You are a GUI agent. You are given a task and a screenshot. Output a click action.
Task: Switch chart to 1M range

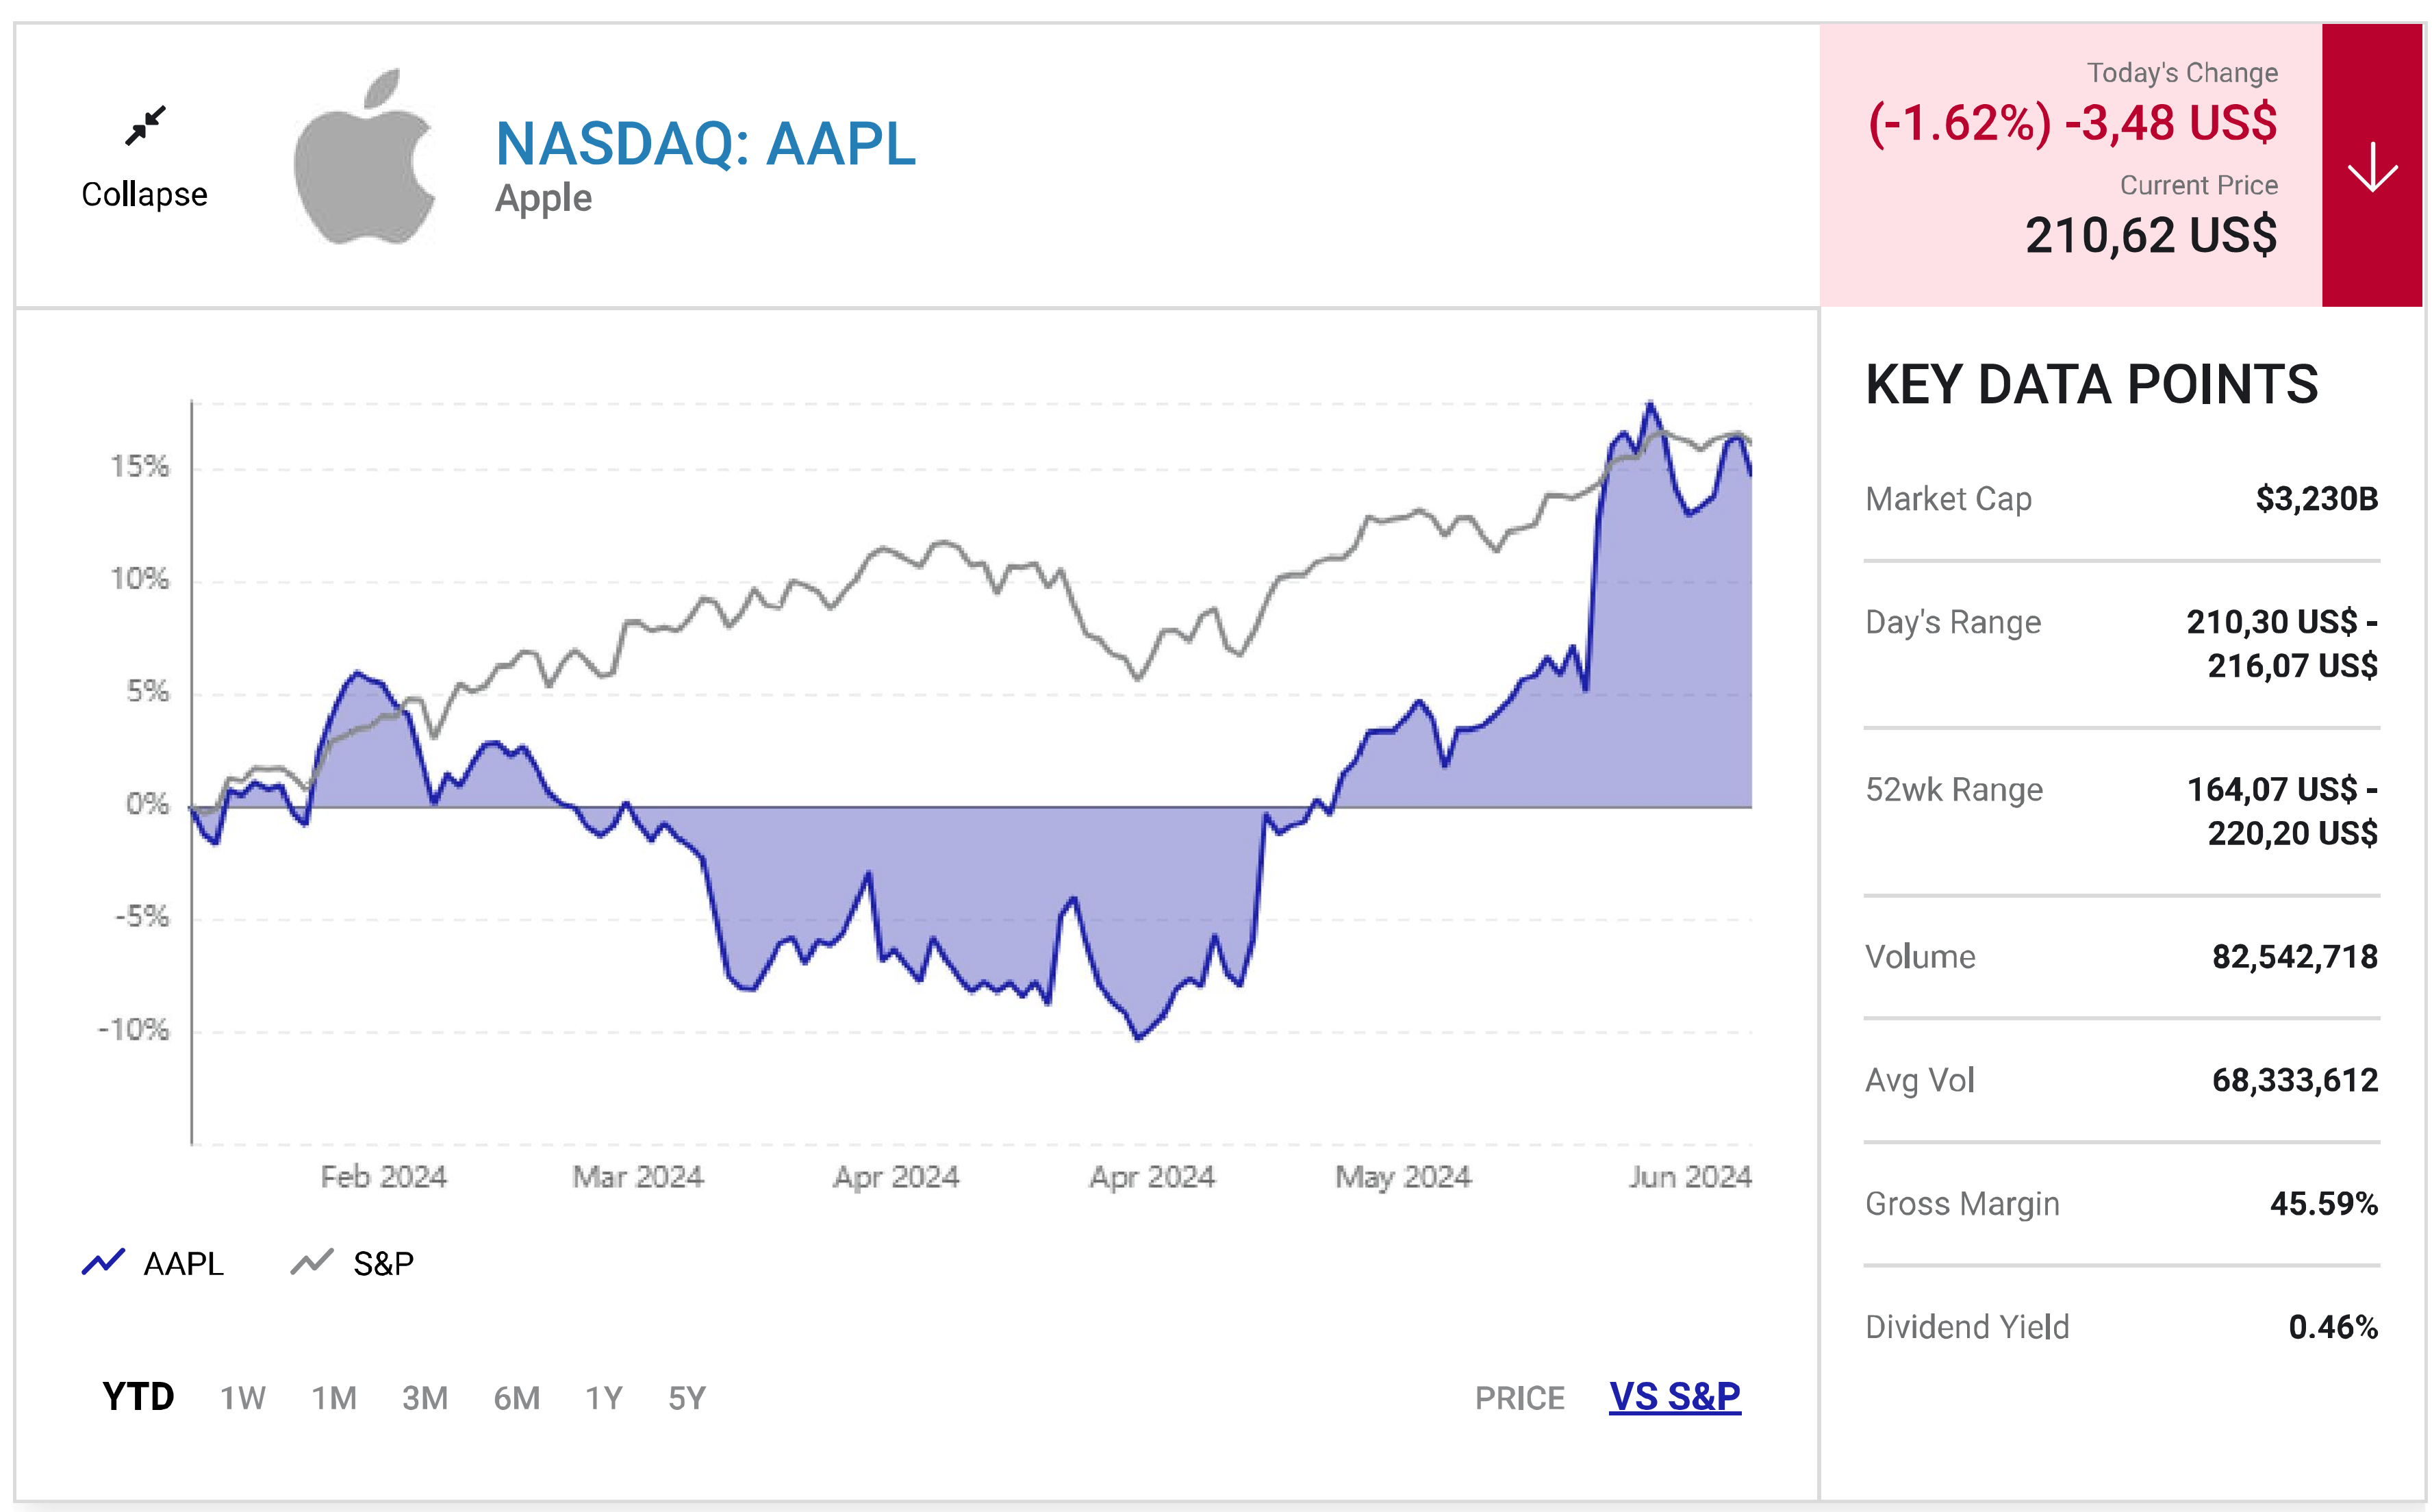[x=334, y=1398]
